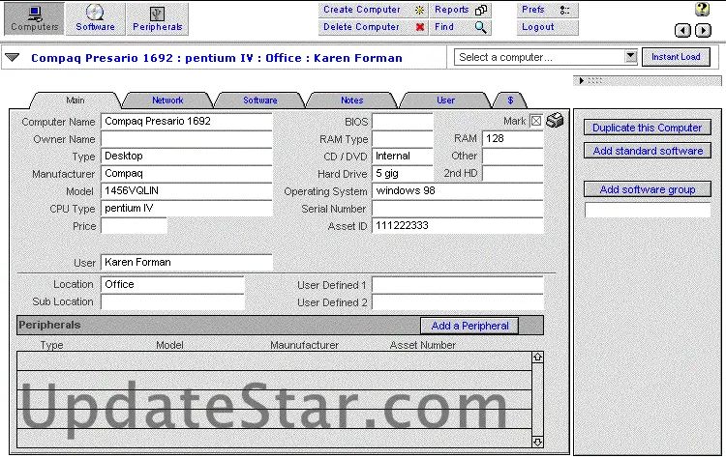This screenshot has height=458, width=726.
Task: Click the Prefs button label
Action: click(x=533, y=10)
